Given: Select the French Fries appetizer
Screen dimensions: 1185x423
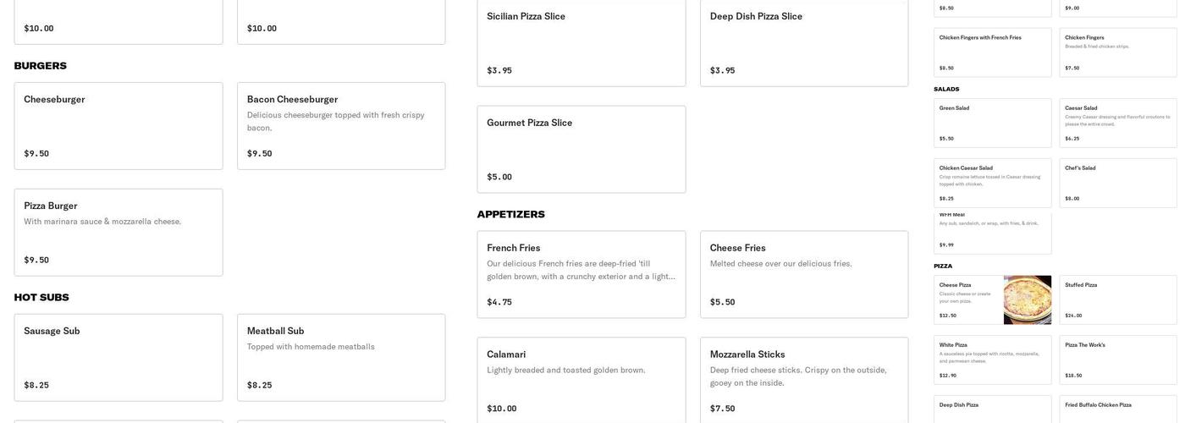Looking at the screenshot, I should pyautogui.click(x=581, y=274).
